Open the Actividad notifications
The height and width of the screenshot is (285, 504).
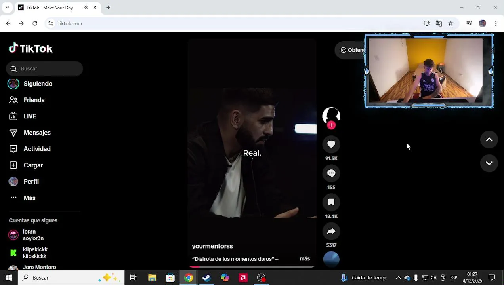coord(30,149)
